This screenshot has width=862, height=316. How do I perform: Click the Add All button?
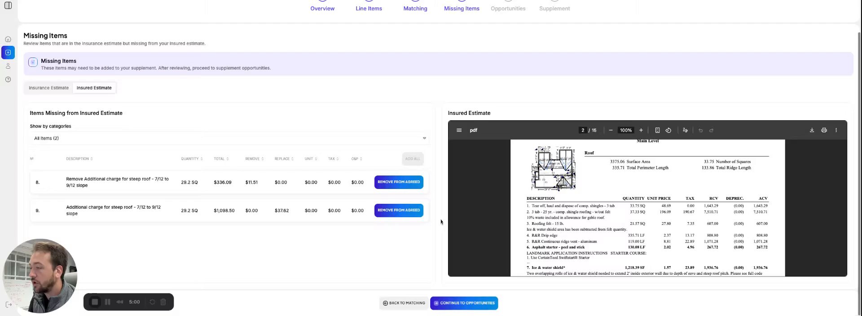413,159
